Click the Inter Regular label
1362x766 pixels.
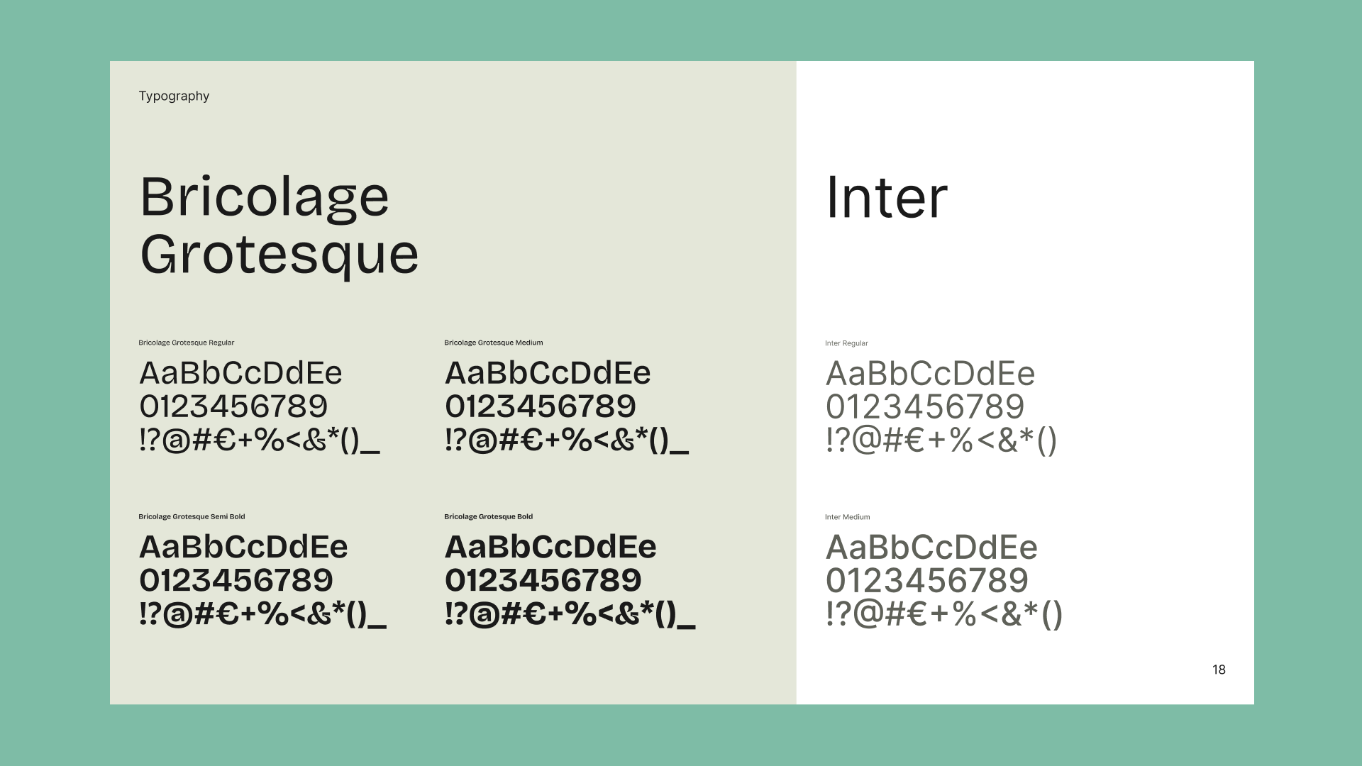(x=846, y=343)
